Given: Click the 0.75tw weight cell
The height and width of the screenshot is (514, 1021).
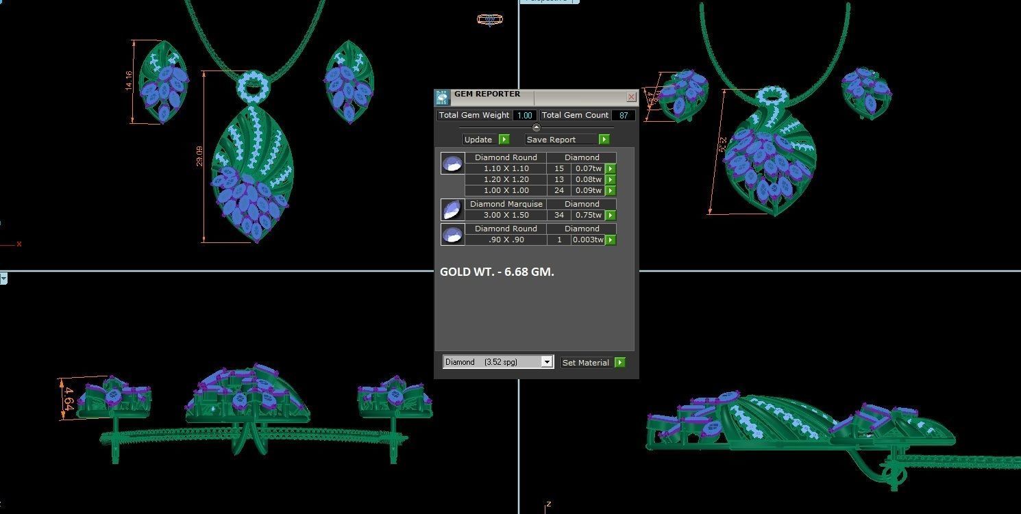Looking at the screenshot, I should (588, 215).
